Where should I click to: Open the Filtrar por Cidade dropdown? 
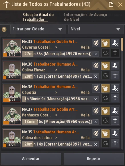tap(38, 29)
